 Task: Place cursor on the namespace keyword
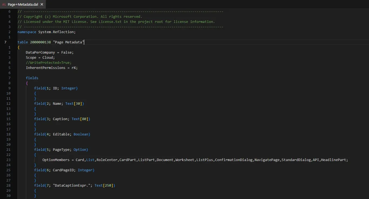[x=27, y=32]
